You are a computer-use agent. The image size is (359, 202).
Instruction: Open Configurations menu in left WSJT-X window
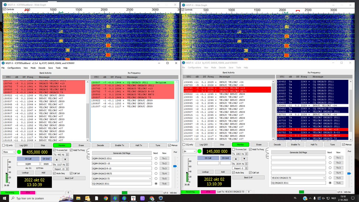point(14,68)
